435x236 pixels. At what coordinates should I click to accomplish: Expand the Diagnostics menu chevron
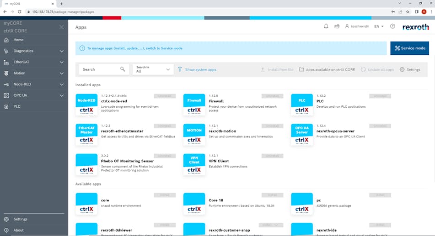[x=62, y=51]
